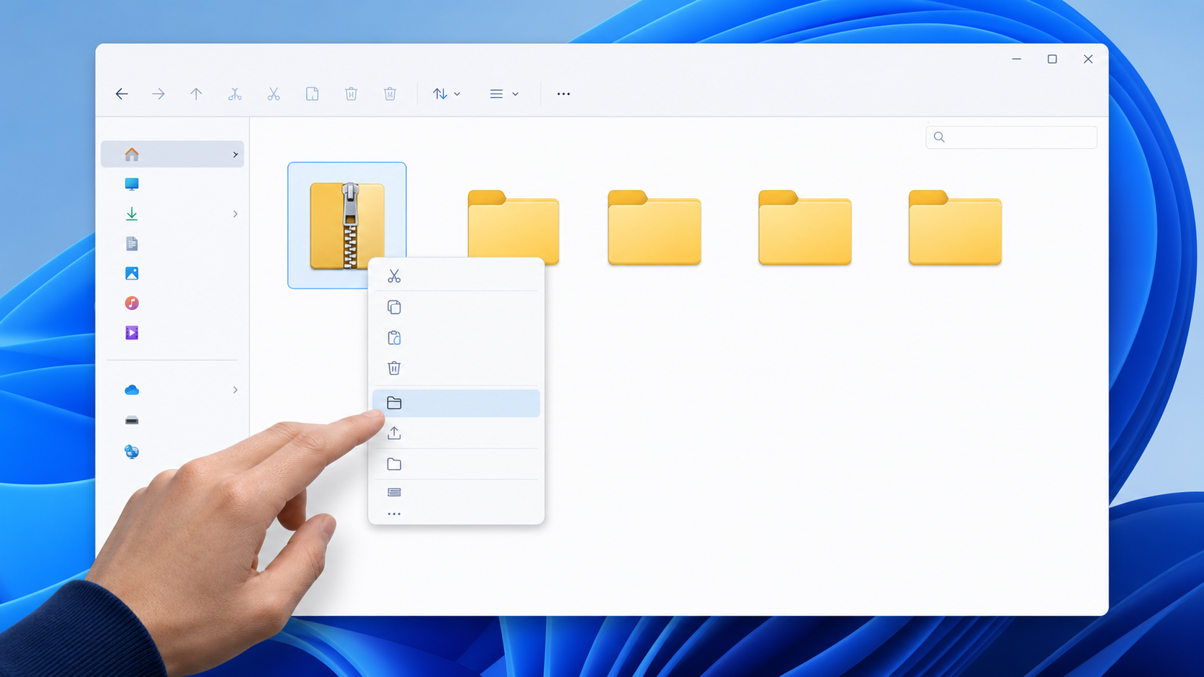Screen dimensions: 1204x677
Task: Click the toolbar trash icon marked H
Action: [351, 94]
